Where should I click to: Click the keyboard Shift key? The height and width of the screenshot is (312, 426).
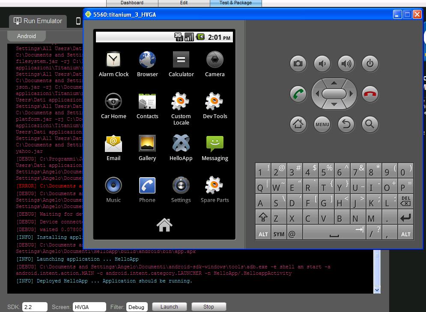click(263, 217)
